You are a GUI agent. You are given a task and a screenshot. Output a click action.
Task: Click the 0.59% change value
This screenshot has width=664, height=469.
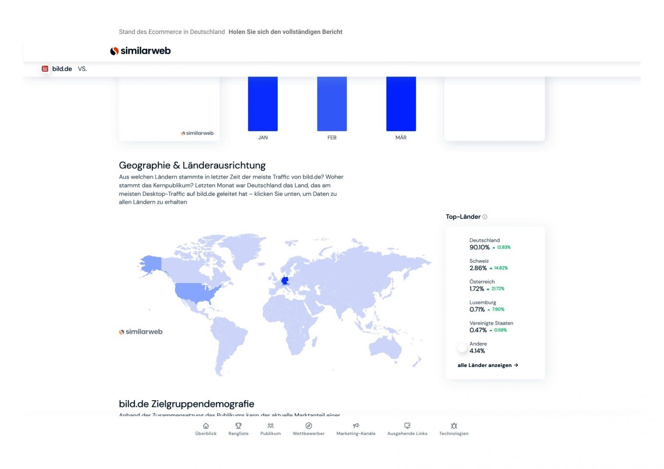tap(500, 330)
